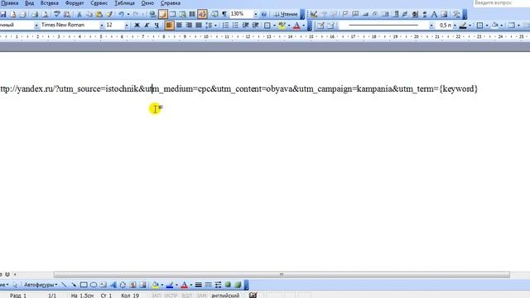Select the Oval drawing tool
This screenshot has width=530, height=298.
click(94, 285)
